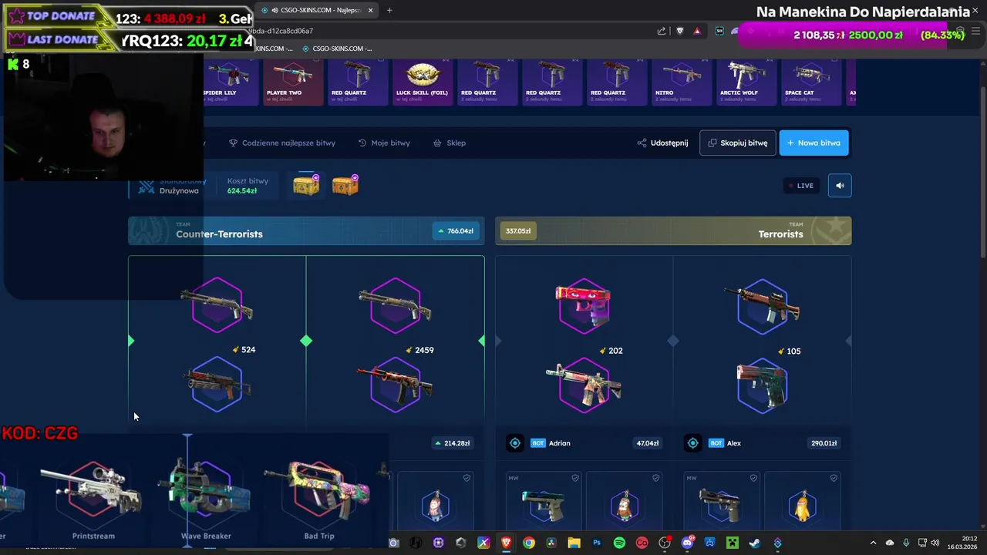Click second golden case icon
The width and height of the screenshot is (987, 555).
(x=345, y=185)
